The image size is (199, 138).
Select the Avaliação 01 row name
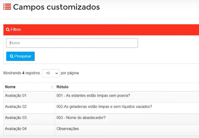[16, 96]
